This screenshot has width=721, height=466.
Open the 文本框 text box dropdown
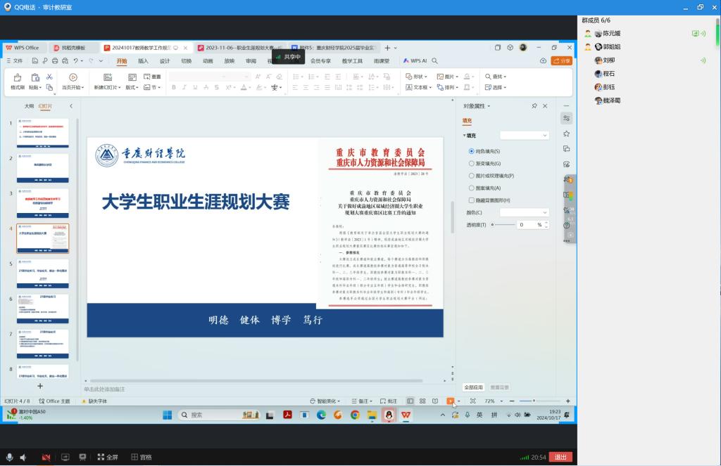tap(418, 87)
